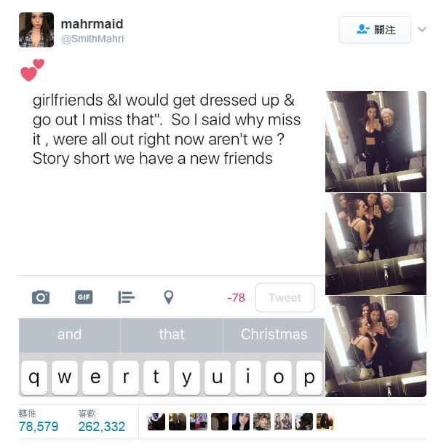Open the top mirror selfie photo

376,141
